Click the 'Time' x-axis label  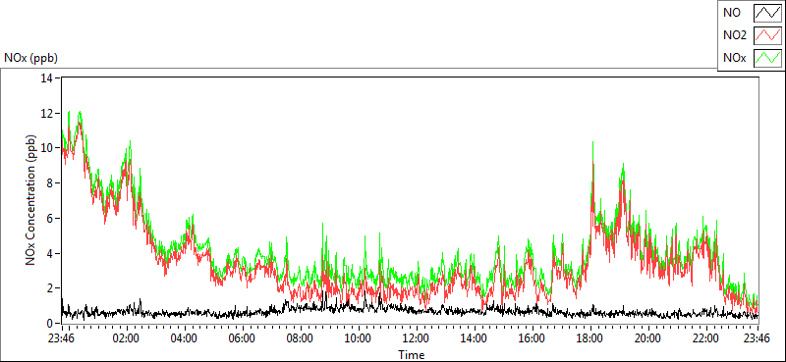pos(412,355)
